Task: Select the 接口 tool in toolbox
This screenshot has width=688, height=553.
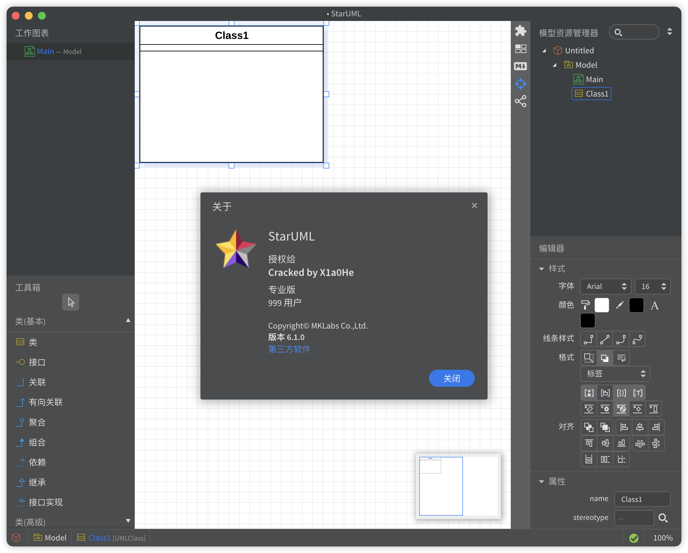Action: coord(37,362)
